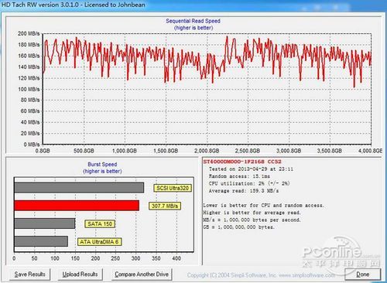Image resolution: width=387 pixels, height=283 pixels.
Task: Click the '0 MB/s' axis label
Action: 32,145
